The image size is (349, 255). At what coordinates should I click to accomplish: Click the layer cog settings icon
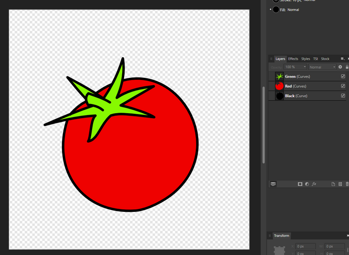[340, 67]
